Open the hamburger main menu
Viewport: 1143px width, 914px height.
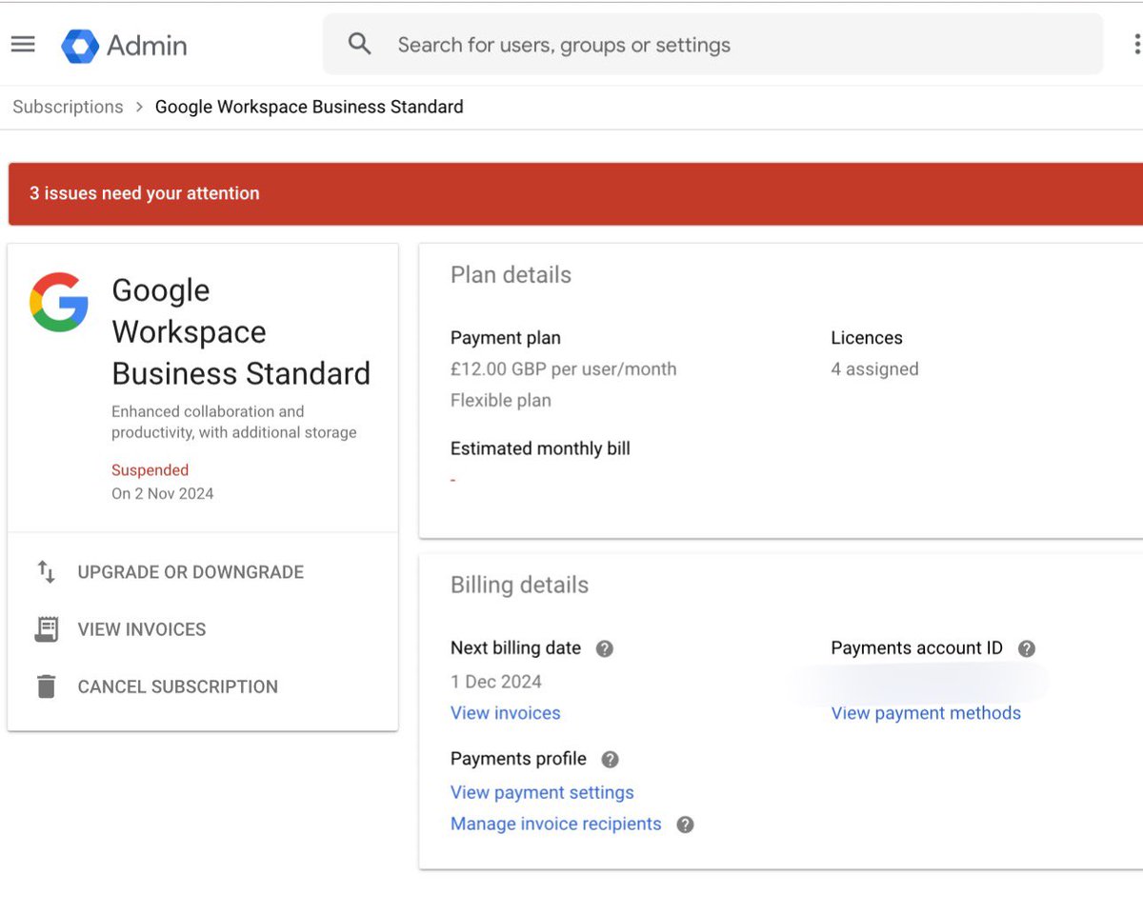point(23,45)
